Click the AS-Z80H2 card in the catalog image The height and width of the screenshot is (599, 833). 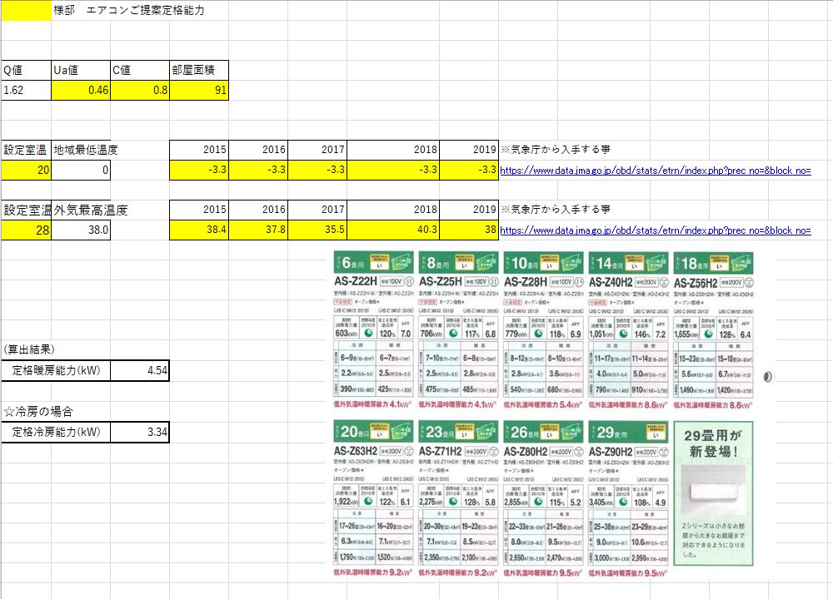543,498
